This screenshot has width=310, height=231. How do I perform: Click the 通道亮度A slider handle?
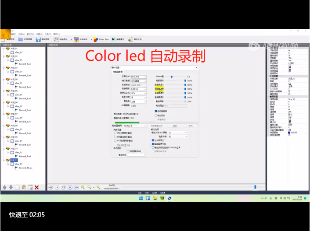pos(185,85)
